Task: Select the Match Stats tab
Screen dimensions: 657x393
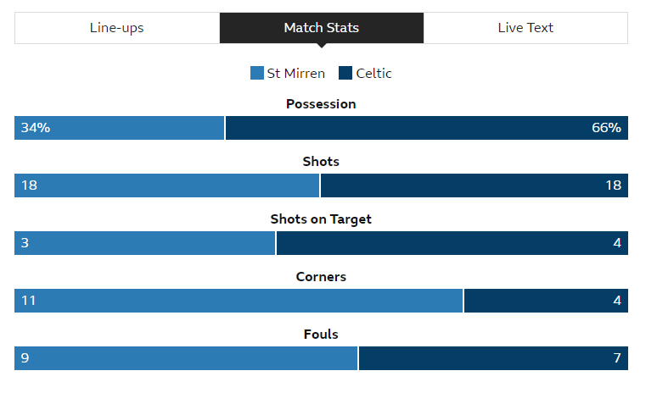Action: [322, 28]
